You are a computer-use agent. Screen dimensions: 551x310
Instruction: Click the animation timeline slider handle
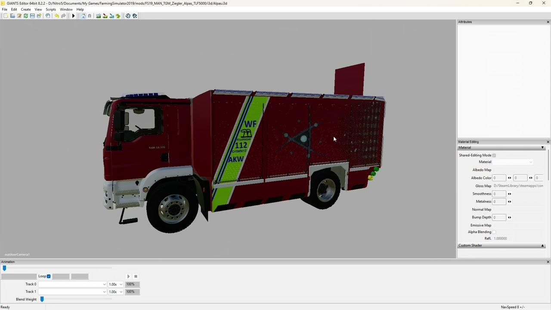coord(5,268)
